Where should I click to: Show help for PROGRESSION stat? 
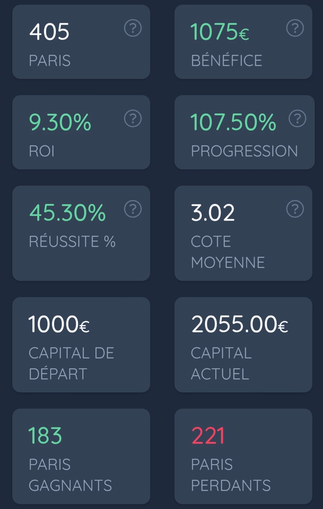click(297, 118)
